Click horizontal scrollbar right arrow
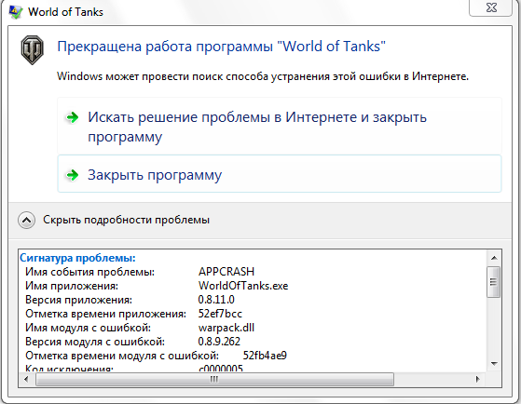The image size is (521, 404). coord(477,379)
